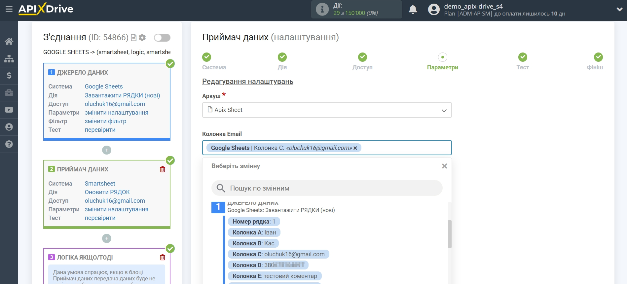Select variable Колонка C email
627x284 pixels.
pos(278,254)
